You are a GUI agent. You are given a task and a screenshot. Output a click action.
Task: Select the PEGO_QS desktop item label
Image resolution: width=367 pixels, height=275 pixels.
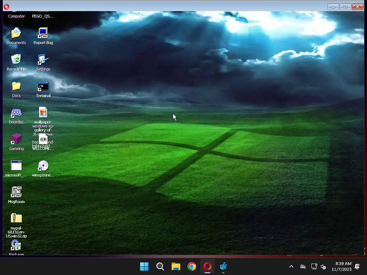pos(43,16)
